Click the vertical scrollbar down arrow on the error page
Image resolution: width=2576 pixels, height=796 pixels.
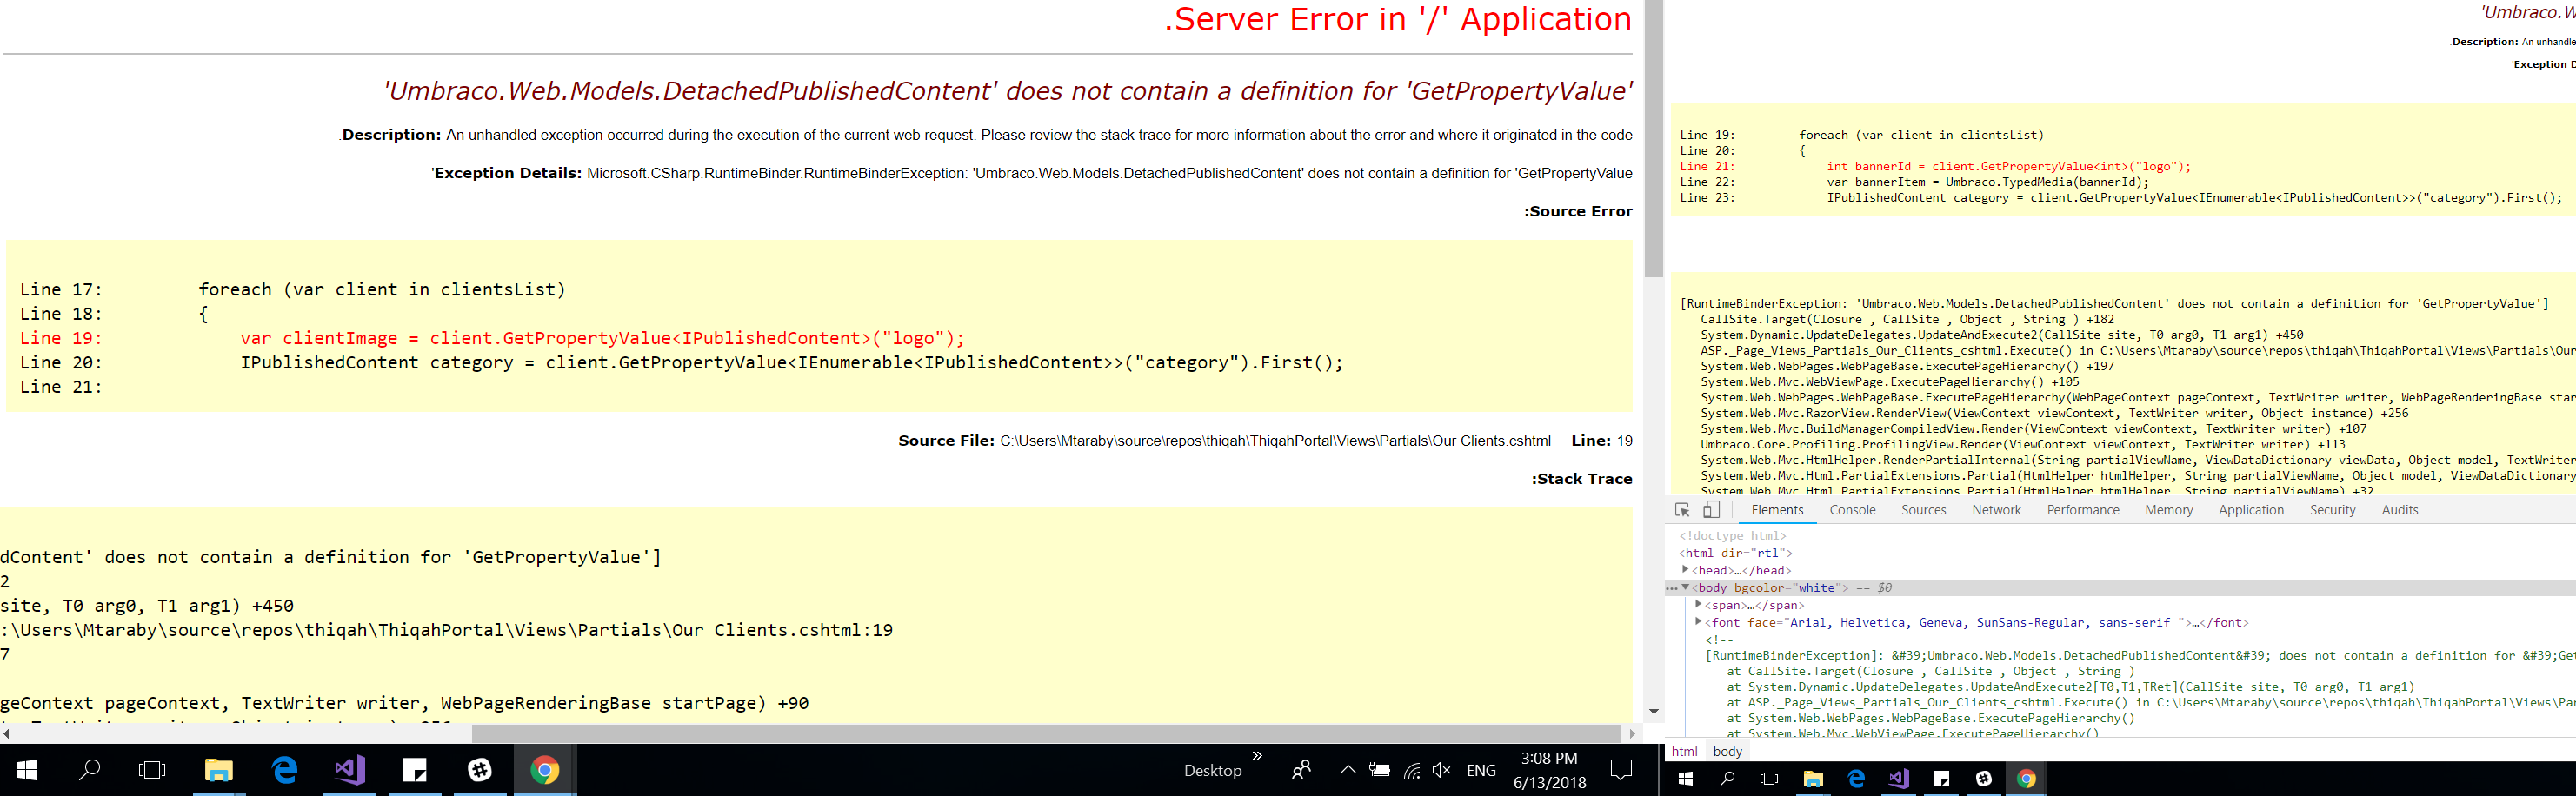tap(1654, 712)
